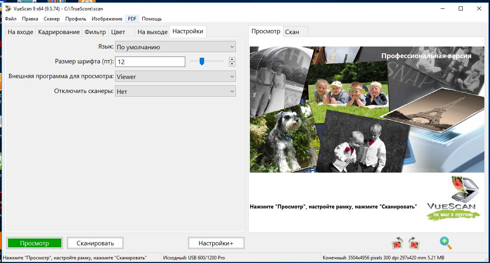Open the Язык dropdown
Viewport: 490px width, 263px height.
tap(175, 47)
